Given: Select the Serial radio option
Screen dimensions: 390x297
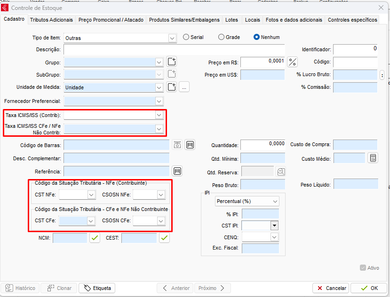Looking at the screenshot, I should click(186, 37).
